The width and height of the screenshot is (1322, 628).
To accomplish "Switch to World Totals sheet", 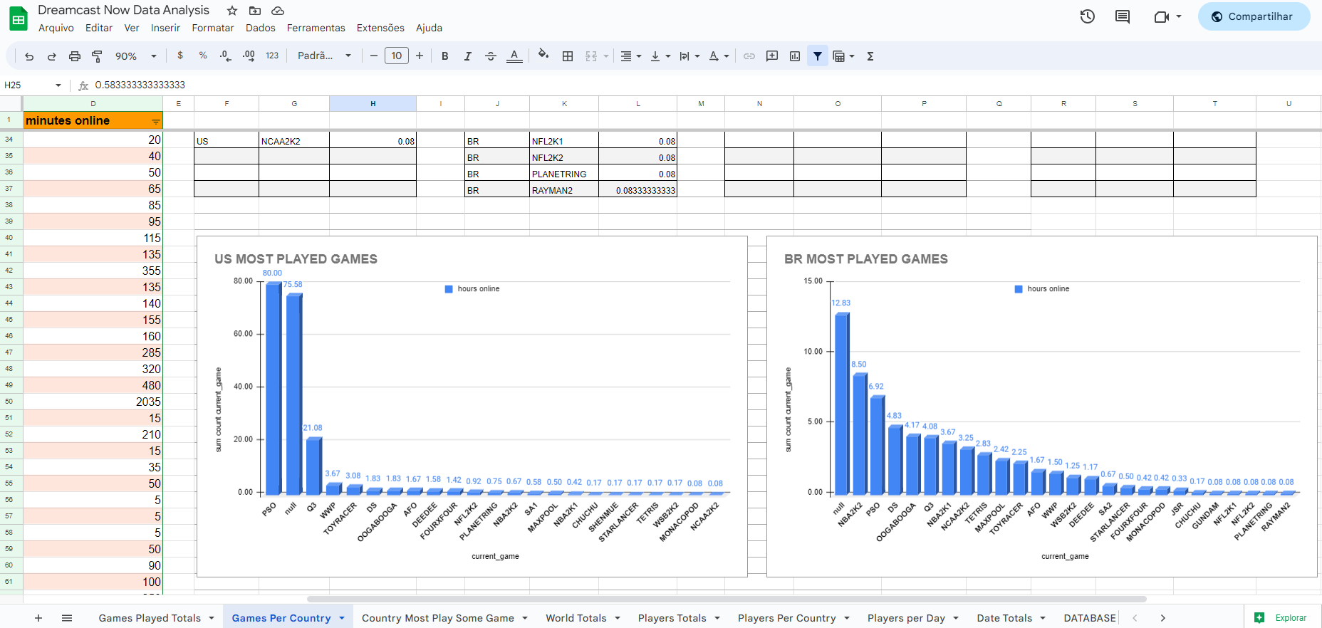I will 576,618.
